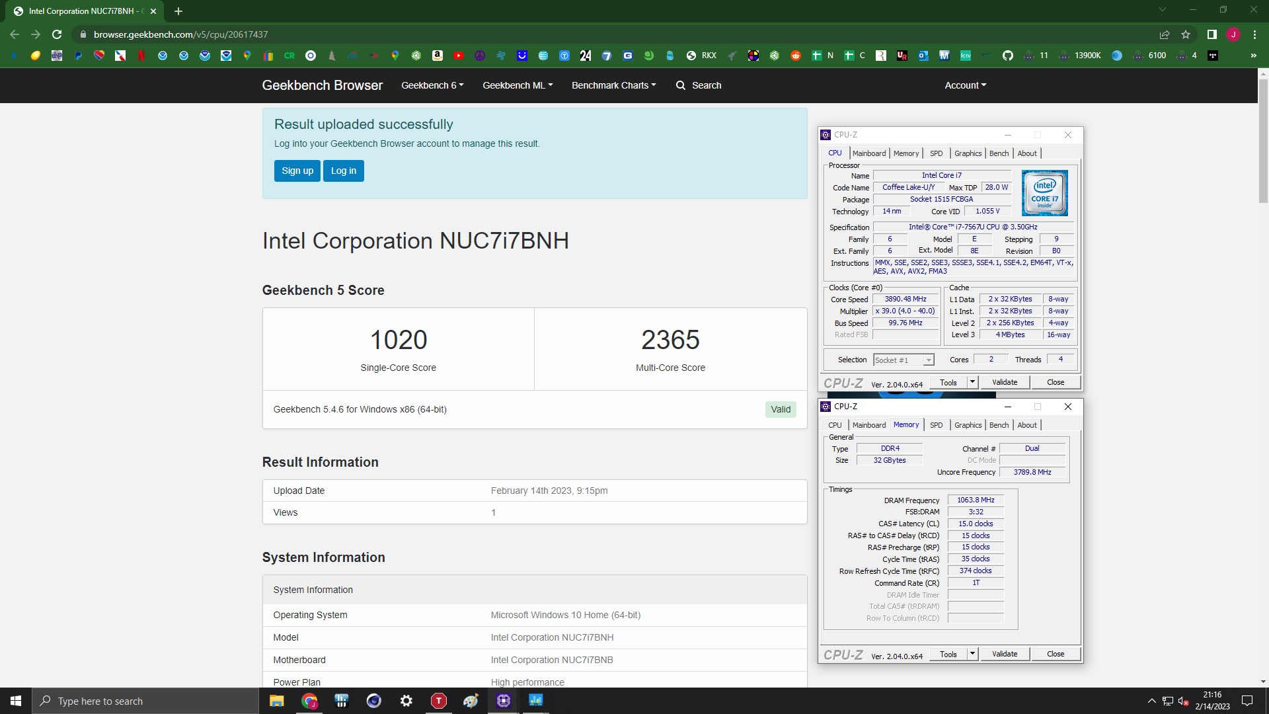
Task: Open the 13900K bookmark
Action: coord(1081,56)
